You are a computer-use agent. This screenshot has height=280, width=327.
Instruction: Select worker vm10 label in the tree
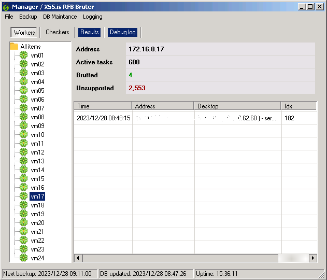pyautogui.click(x=37, y=135)
